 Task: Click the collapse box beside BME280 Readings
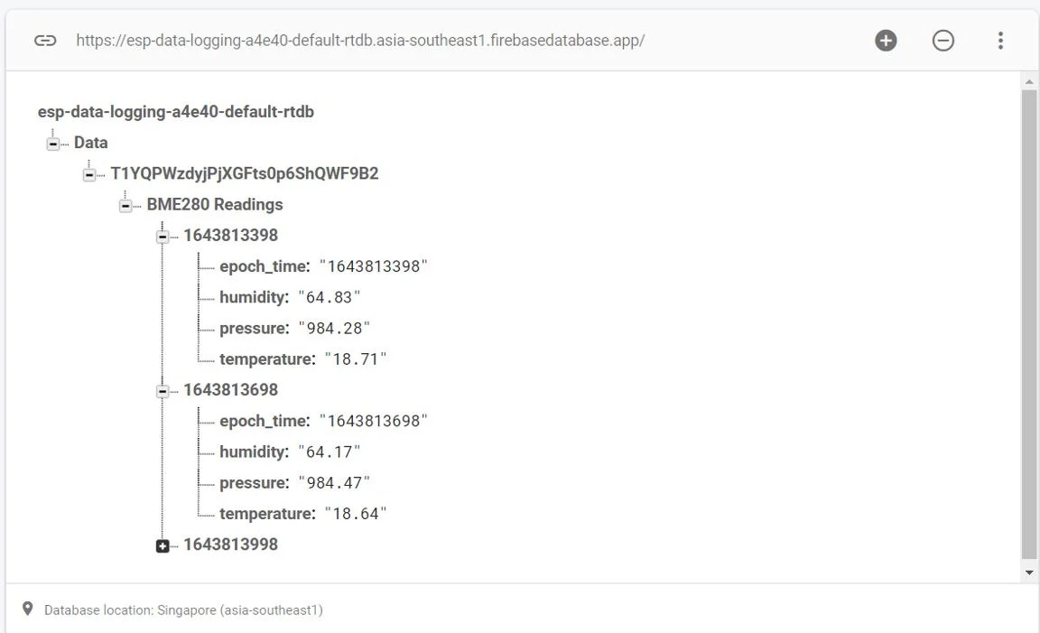[125, 204]
